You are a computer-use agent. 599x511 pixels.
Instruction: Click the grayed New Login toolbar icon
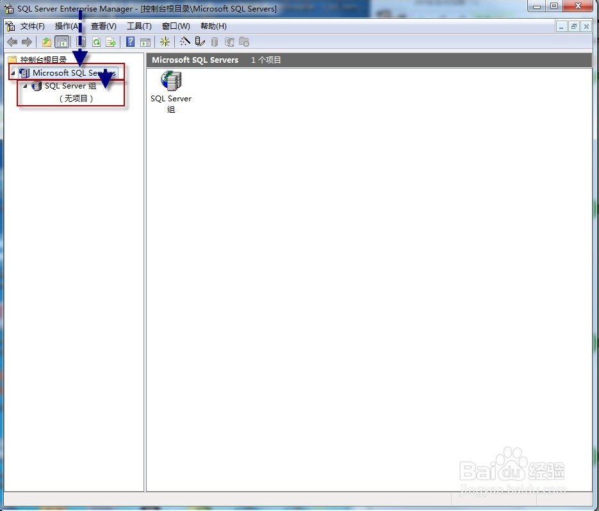[x=229, y=42]
